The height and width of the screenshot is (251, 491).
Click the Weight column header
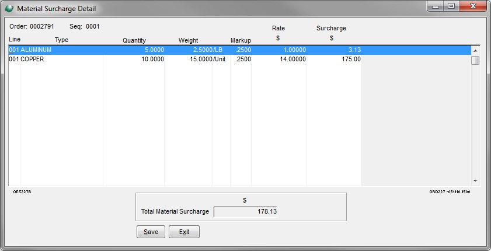coord(188,41)
